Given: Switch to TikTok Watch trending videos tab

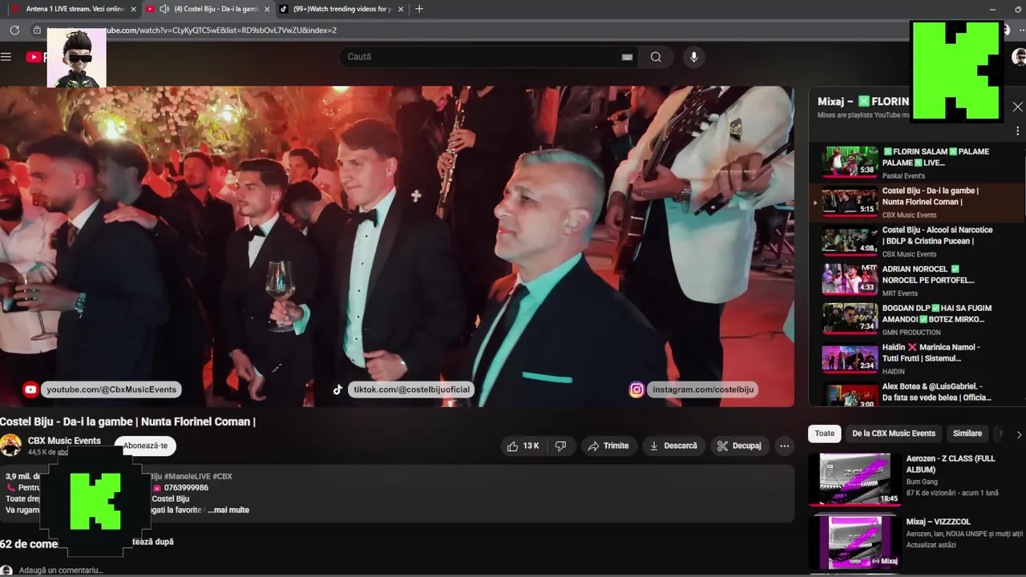Looking at the screenshot, I should [341, 9].
